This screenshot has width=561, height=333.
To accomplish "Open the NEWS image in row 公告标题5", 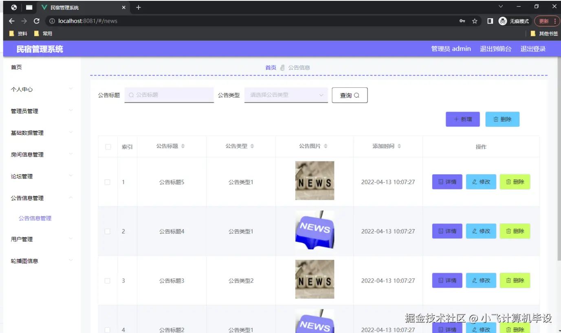I will [x=315, y=181].
